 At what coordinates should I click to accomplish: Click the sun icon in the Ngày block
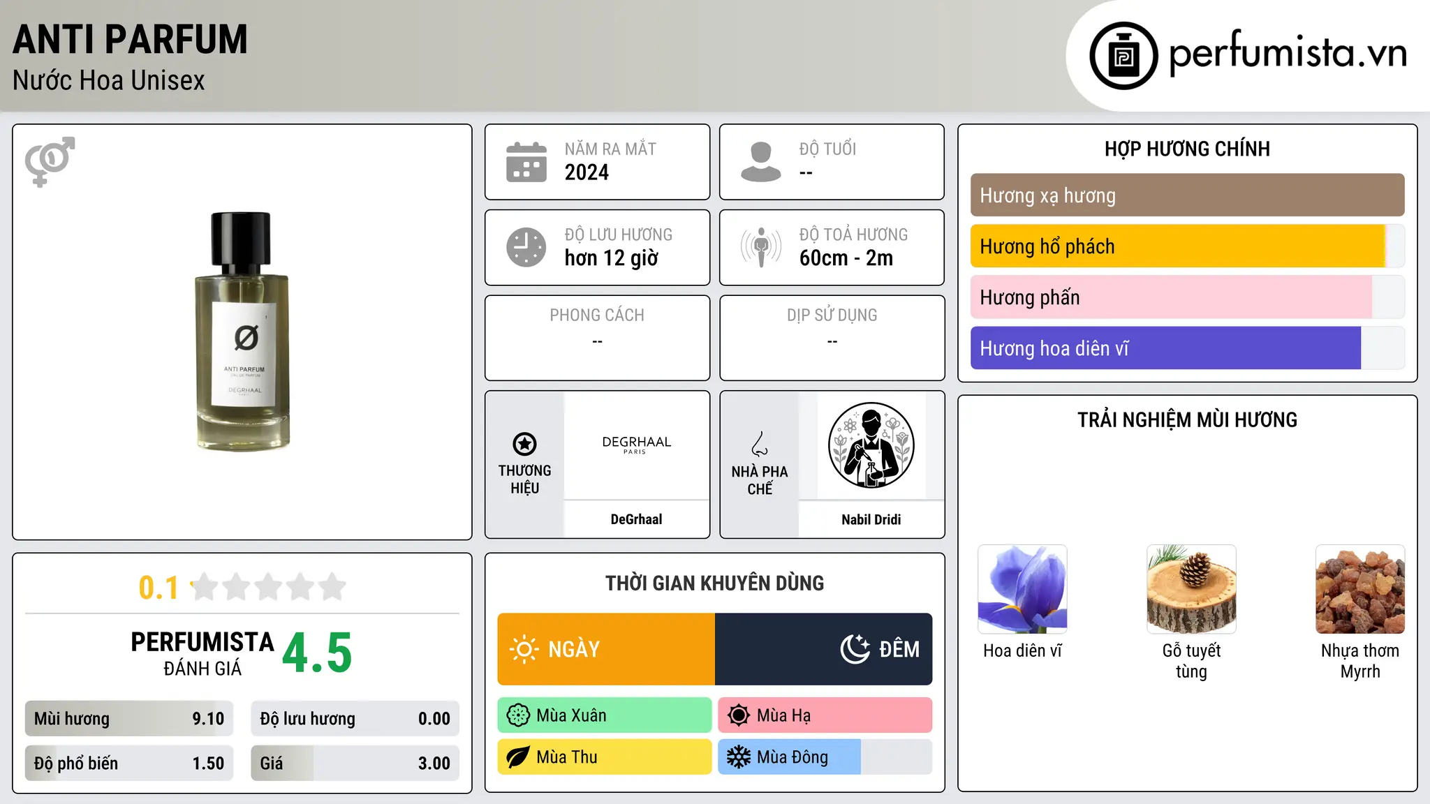coord(524,649)
